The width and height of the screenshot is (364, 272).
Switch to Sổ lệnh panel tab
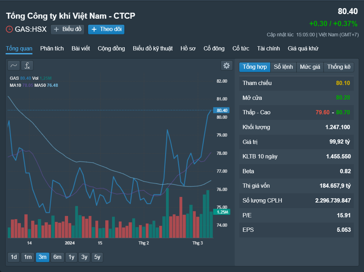click(283, 67)
